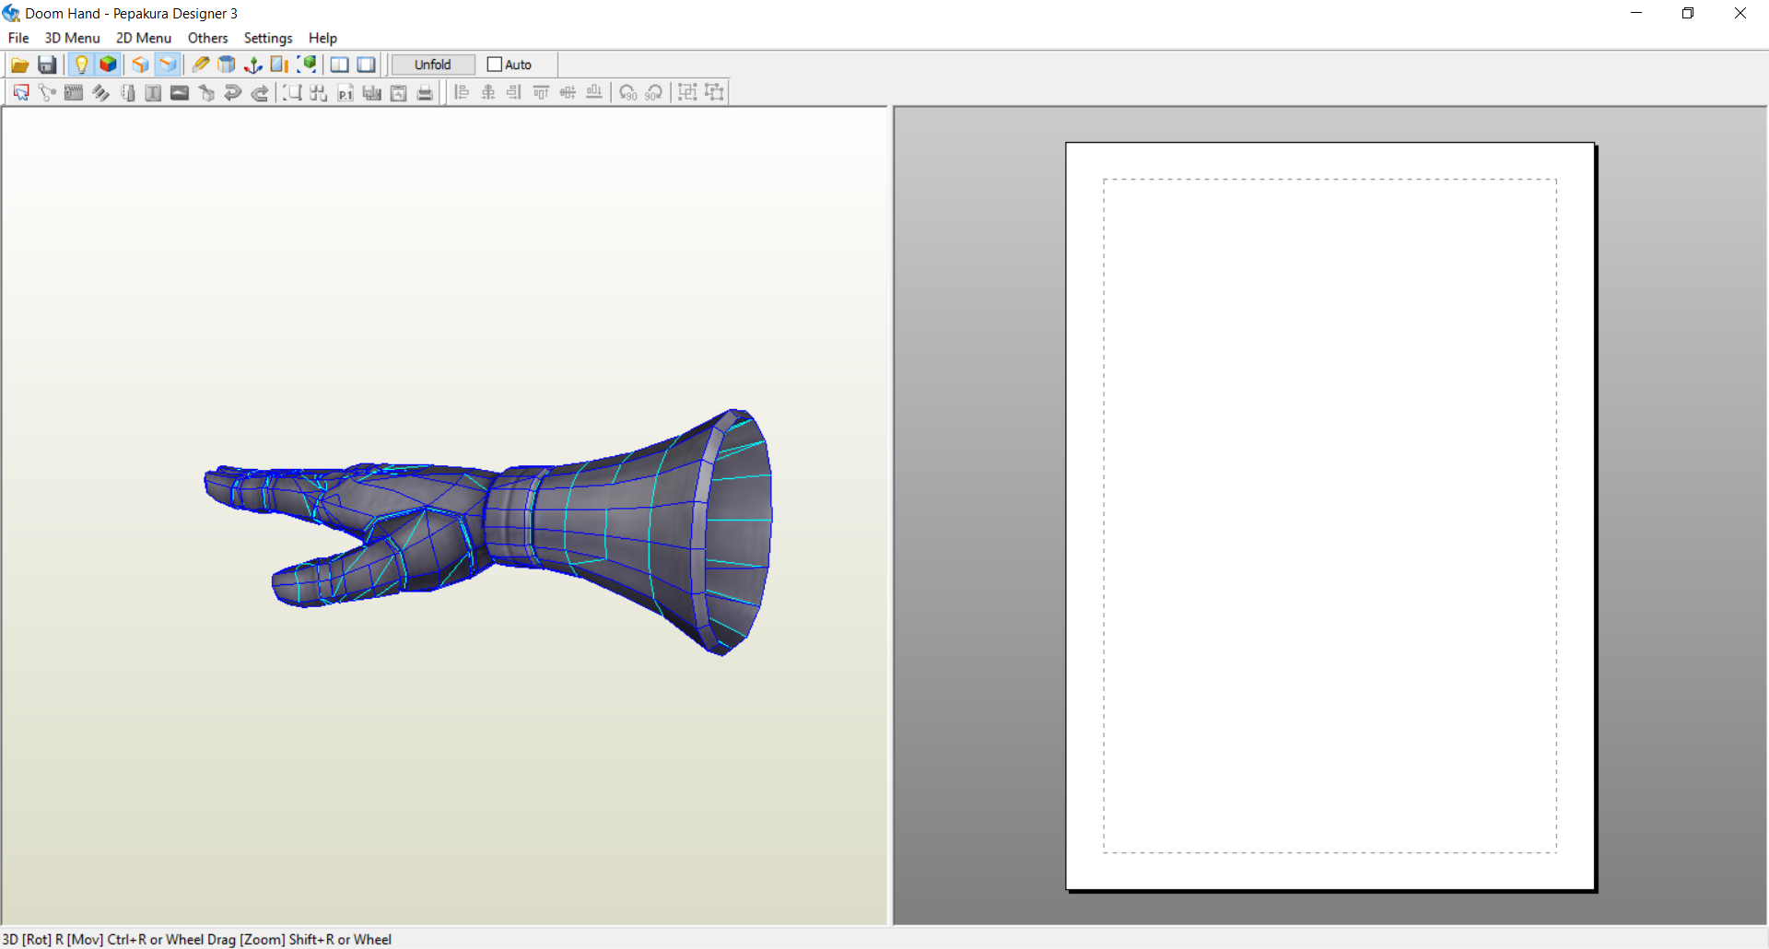The width and height of the screenshot is (1769, 949).
Task: Click the notebook with pen icon
Action: coord(127,92)
